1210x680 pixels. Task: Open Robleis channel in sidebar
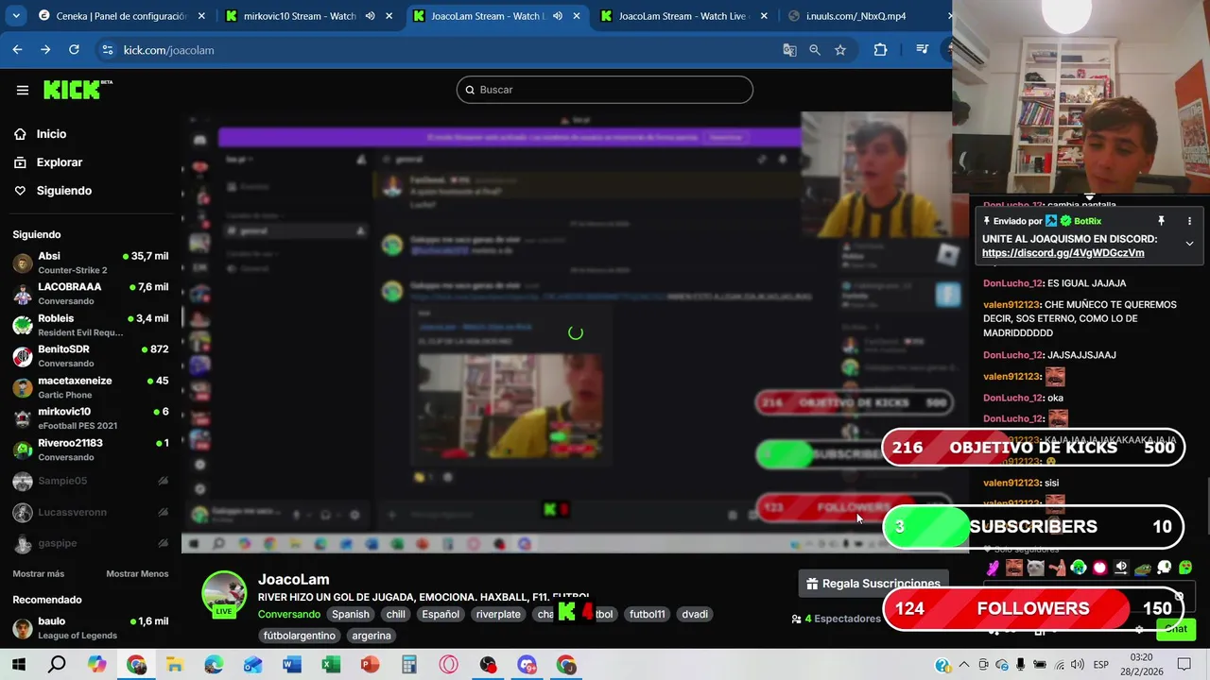[x=91, y=325]
